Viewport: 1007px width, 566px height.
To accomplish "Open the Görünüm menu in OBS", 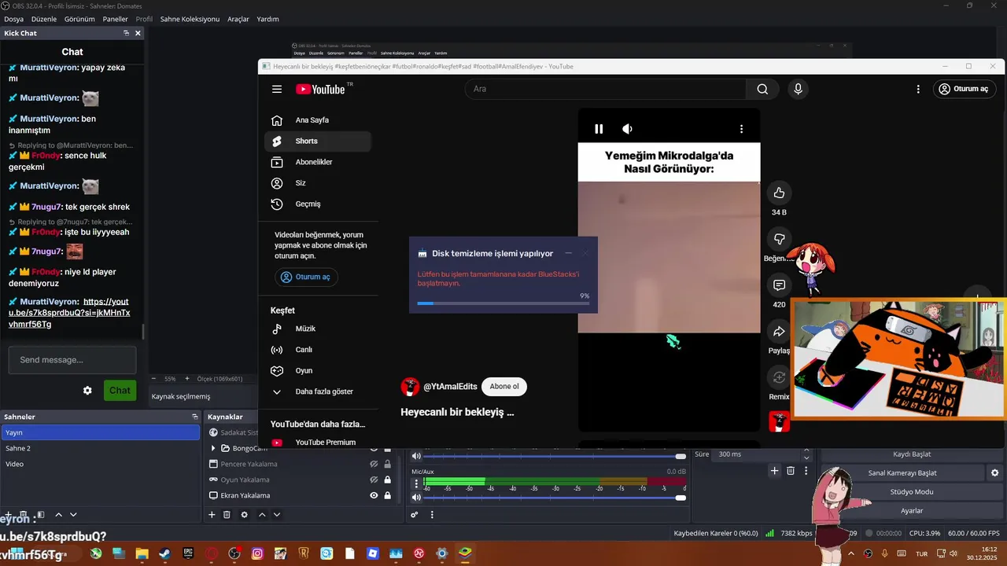I will click(79, 19).
